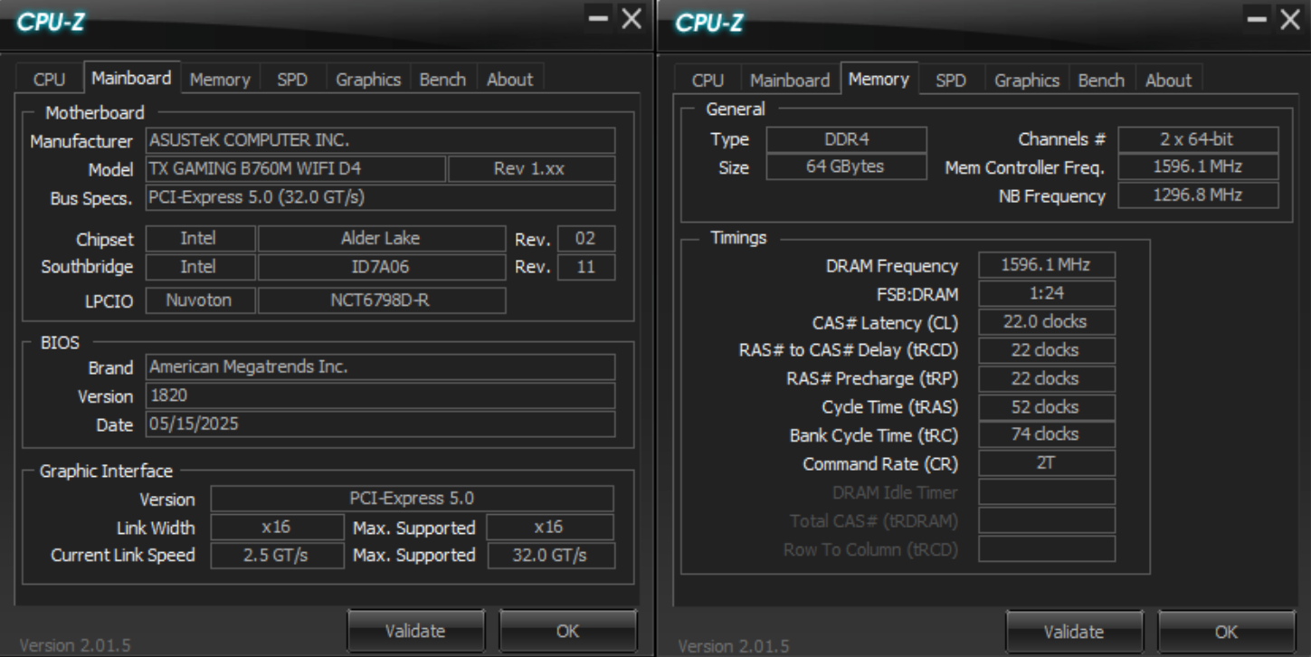Click OK button in the Mainboard window
The width and height of the screenshot is (1311, 657).
[567, 631]
